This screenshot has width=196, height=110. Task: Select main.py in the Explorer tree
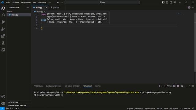coord(19,15)
